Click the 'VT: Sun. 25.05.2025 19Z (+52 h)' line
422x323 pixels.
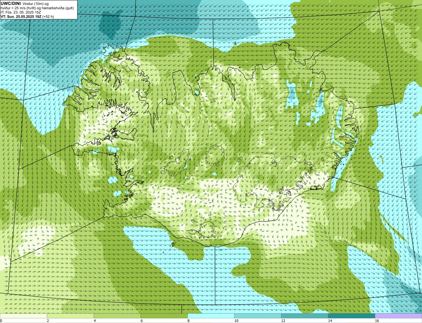coord(27,17)
